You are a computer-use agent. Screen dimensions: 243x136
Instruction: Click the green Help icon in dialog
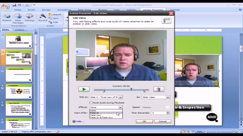(74, 122)
